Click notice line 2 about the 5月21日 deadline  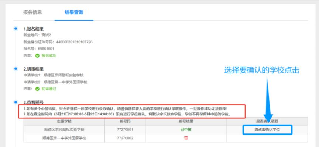click(x=127, y=114)
